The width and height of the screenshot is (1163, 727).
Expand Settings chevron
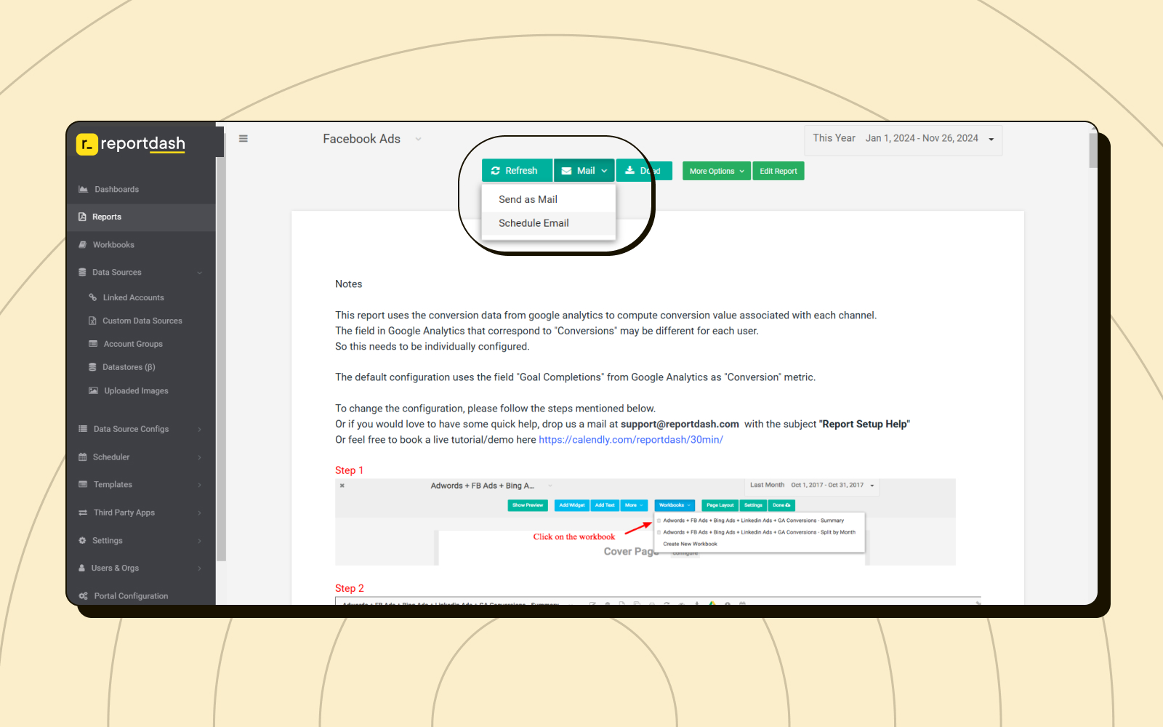[200, 541]
